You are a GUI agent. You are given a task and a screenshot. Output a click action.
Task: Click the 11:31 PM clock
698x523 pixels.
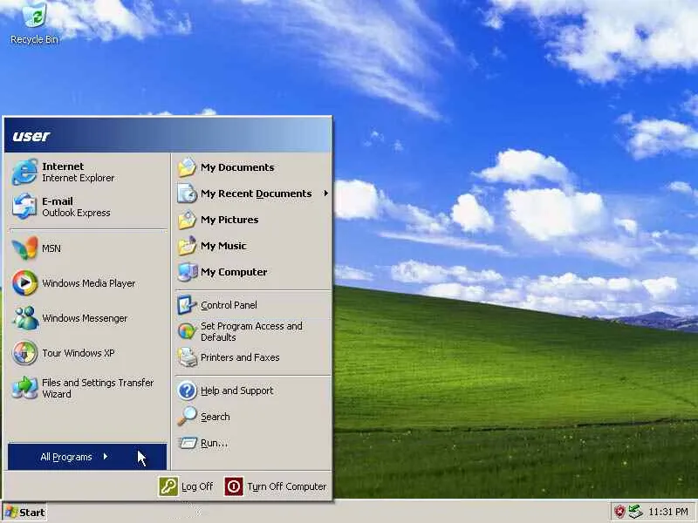click(x=668, y=512)
